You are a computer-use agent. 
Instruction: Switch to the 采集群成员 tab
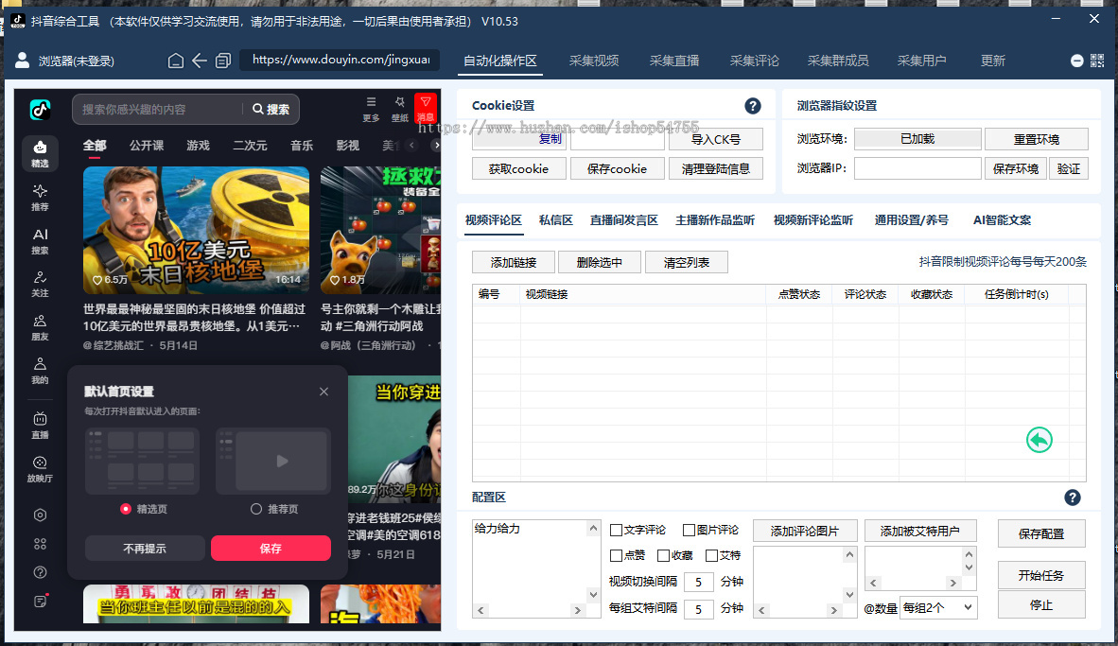[x=838, y=61]
